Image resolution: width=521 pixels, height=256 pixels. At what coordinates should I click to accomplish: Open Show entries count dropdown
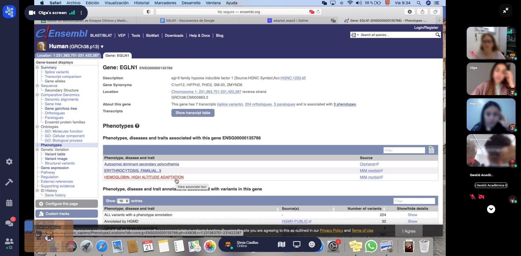click(123, 201)
